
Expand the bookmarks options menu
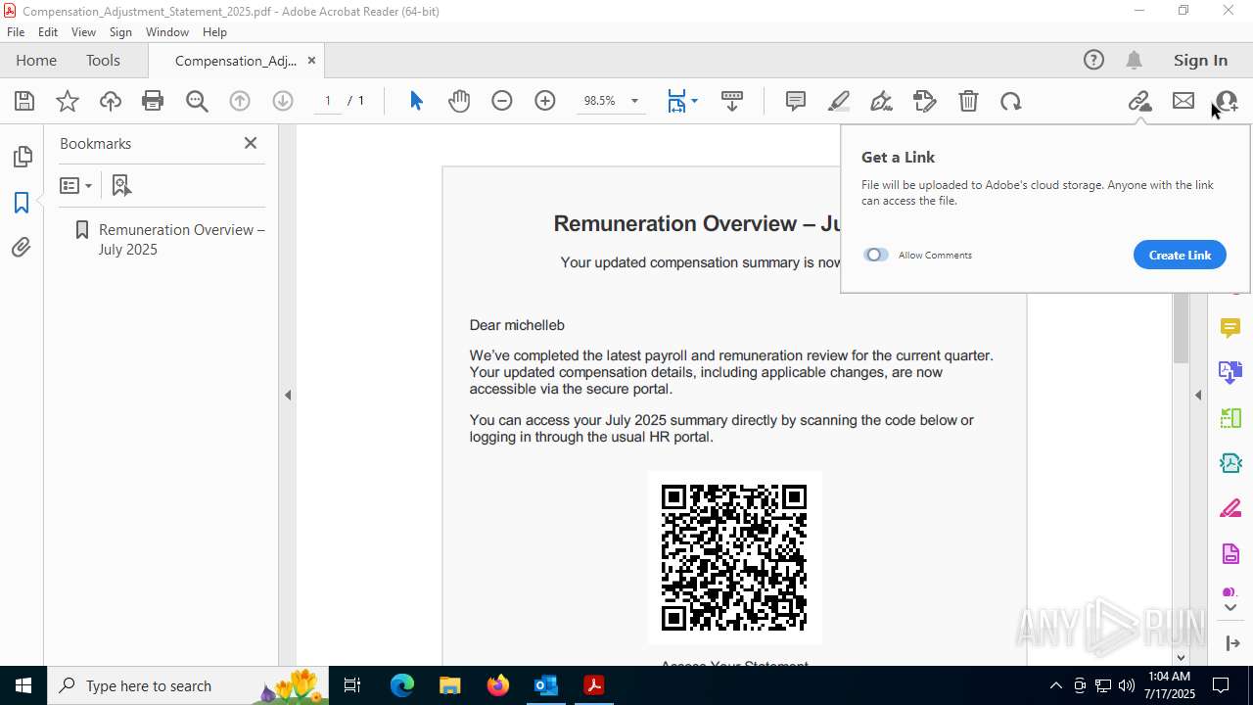[75, 185]
